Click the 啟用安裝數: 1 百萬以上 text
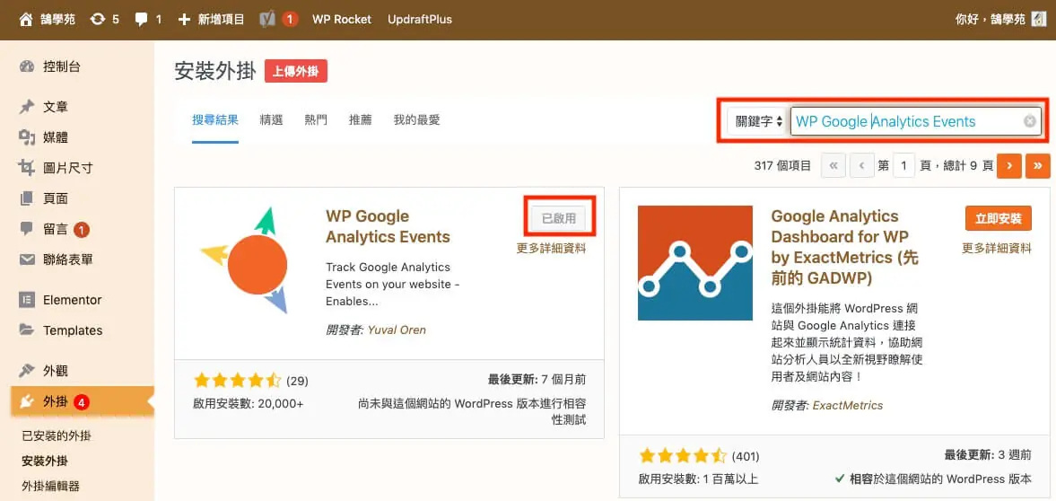 coord(698,479)
